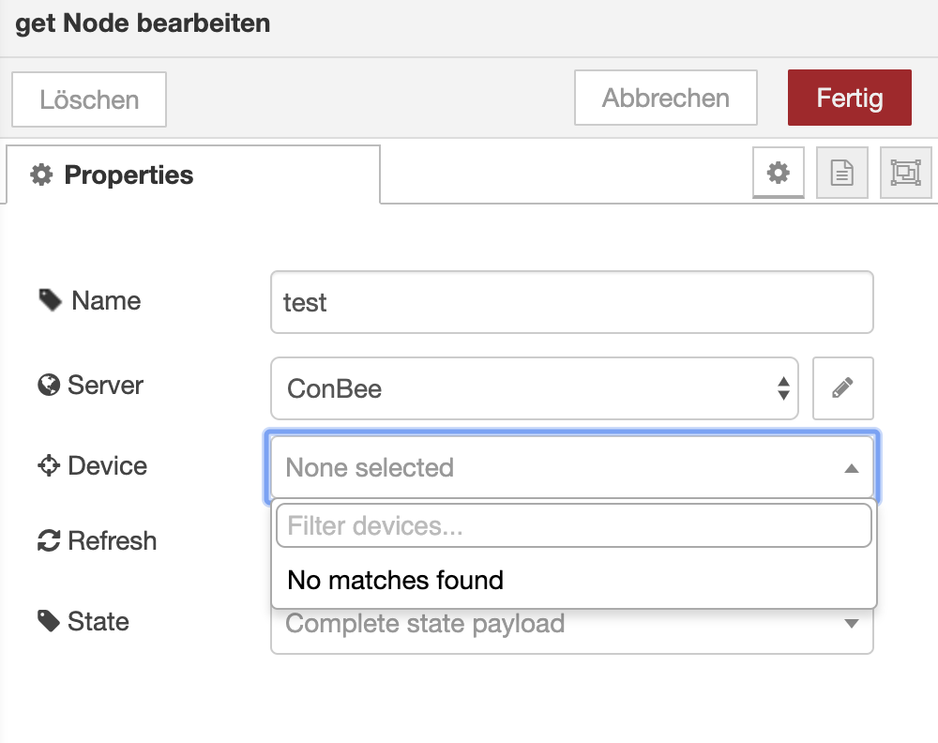The height and width of the screenshot is (743, 938).
Task: Click Abbrechen to cancel editing
Action: click(665, 98)
